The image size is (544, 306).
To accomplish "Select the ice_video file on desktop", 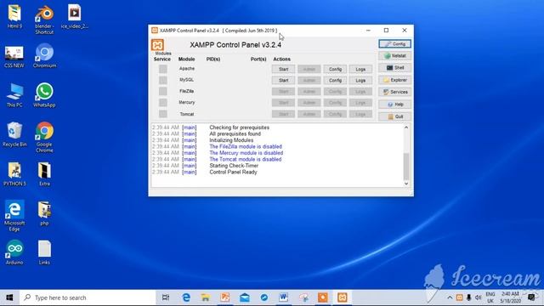I will [x=75, y=17].
